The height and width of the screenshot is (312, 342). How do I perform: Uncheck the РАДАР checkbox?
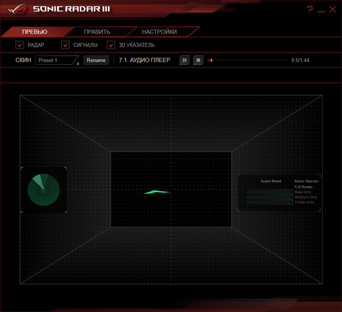point(20,45)
